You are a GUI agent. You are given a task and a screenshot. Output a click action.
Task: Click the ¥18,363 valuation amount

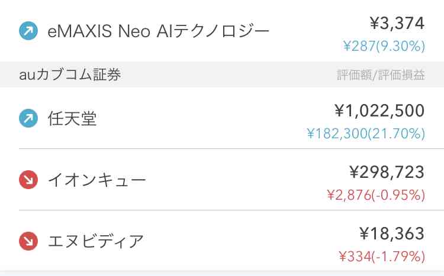392,233
